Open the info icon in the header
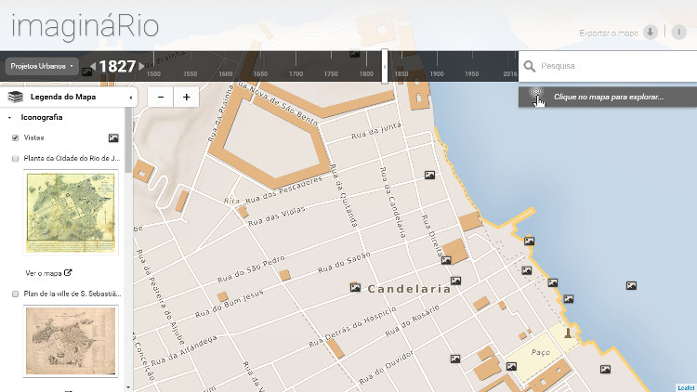 point(679,32)
